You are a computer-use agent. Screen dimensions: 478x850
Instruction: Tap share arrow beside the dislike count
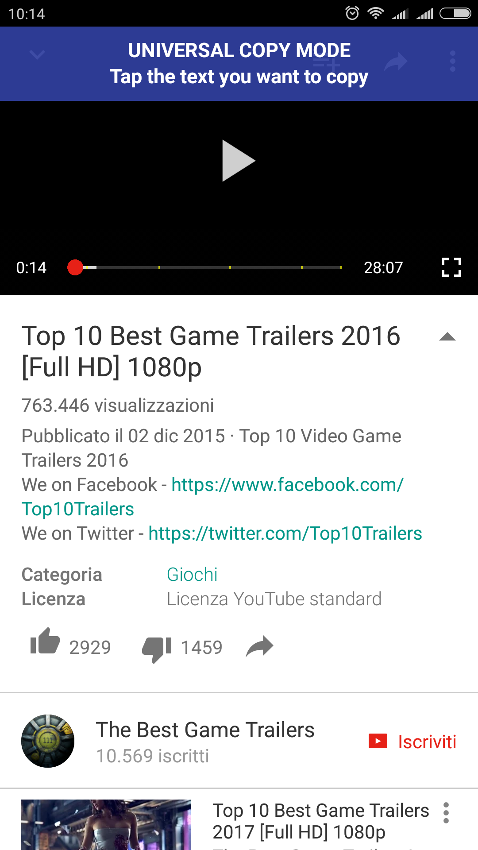260,646
